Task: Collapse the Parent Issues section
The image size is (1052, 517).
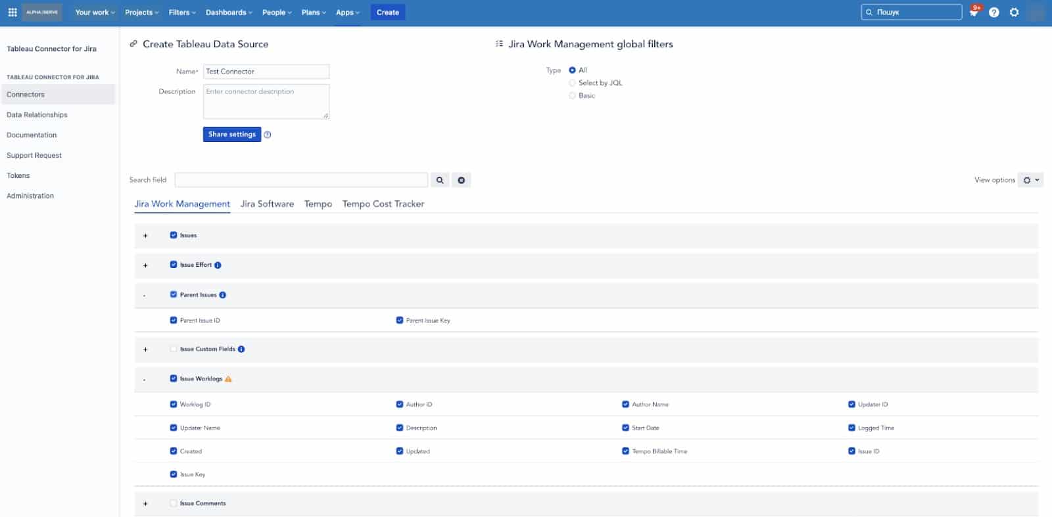Action: tap(145, 296)
